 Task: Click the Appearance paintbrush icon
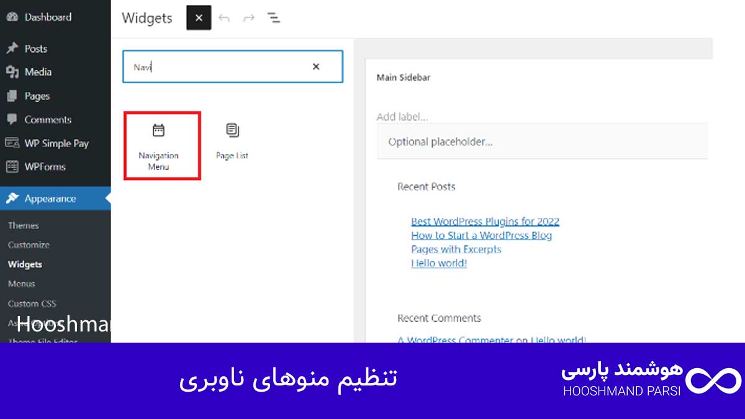(12, 199)
